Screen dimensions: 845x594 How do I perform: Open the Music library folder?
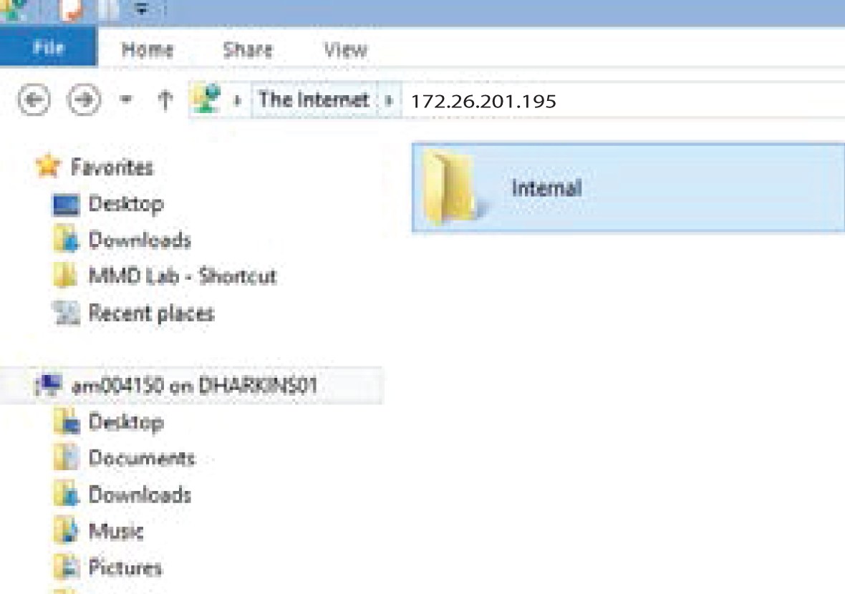(116, 532)
